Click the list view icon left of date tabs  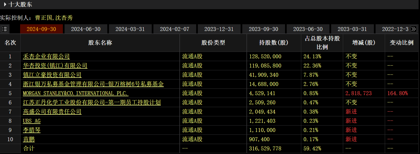click(x=5, y=29)
